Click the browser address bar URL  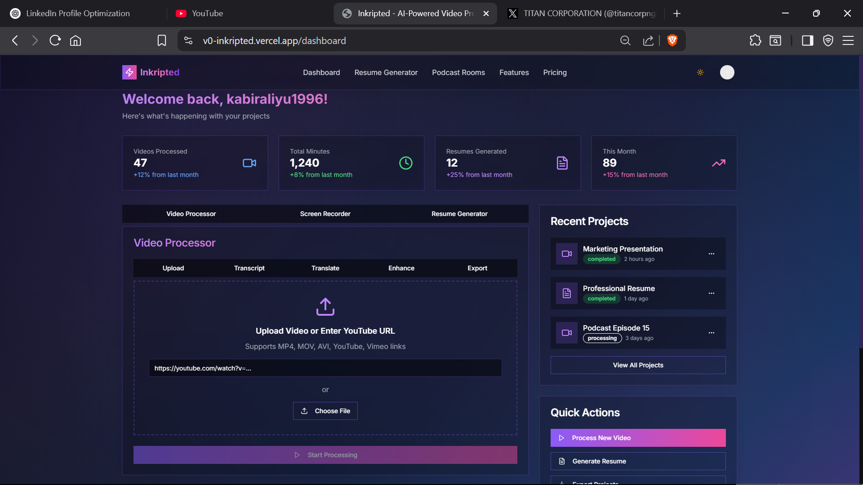tap(275, 40)
